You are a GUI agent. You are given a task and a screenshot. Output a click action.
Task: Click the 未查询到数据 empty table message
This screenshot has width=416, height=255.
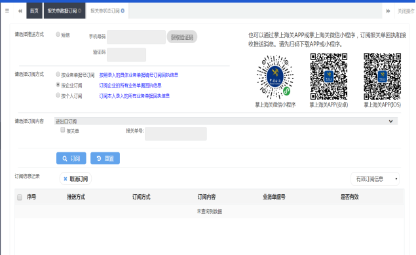(210, 212)
